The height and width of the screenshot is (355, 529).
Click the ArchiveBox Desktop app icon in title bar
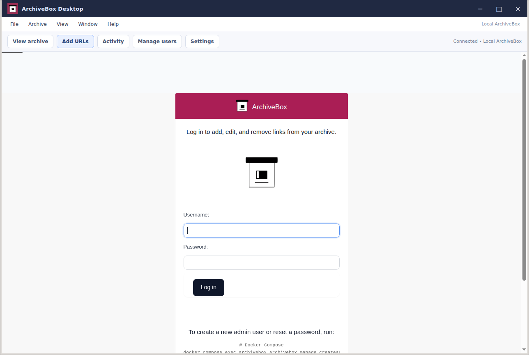tap(13, 9)
